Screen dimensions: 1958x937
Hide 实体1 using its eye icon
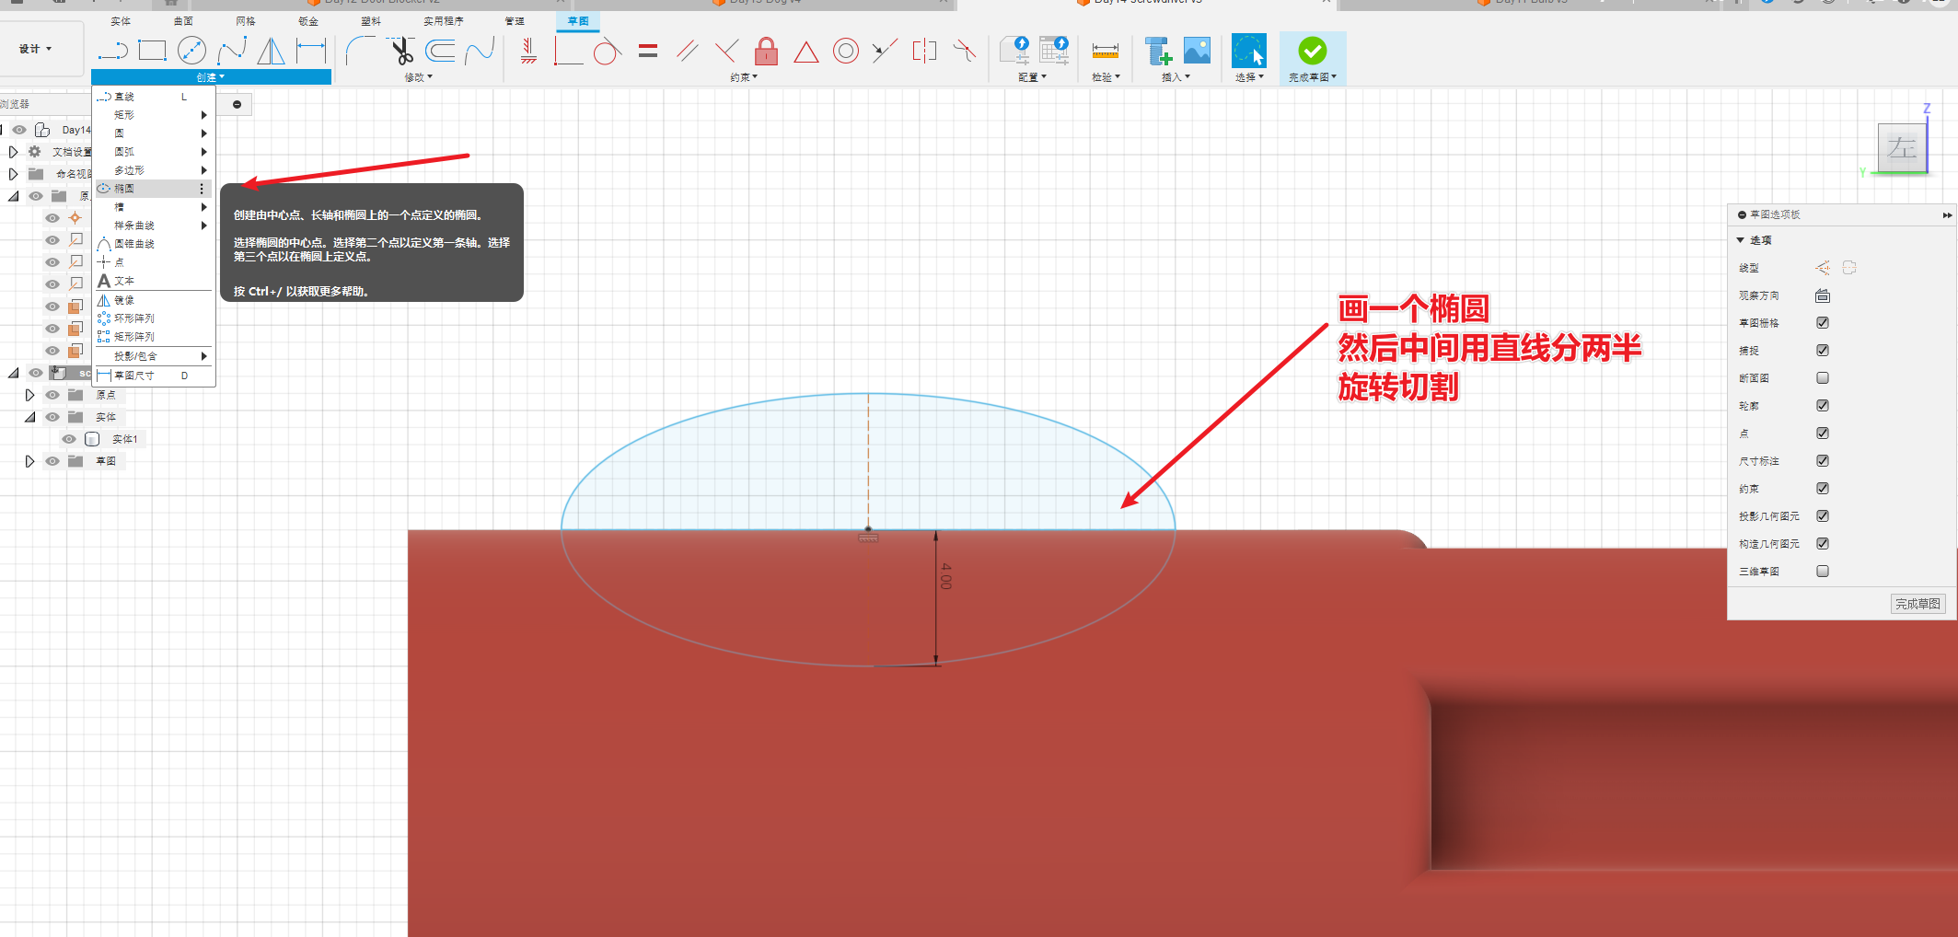69,439
